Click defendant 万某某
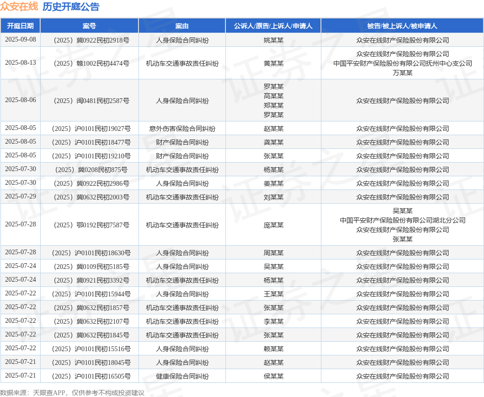The height and width of the screenshot is (397, 484). click(403, 72)
